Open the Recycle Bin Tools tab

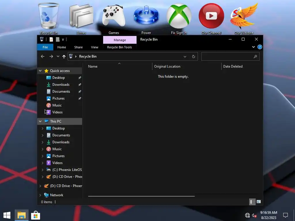tap(120, 47)
